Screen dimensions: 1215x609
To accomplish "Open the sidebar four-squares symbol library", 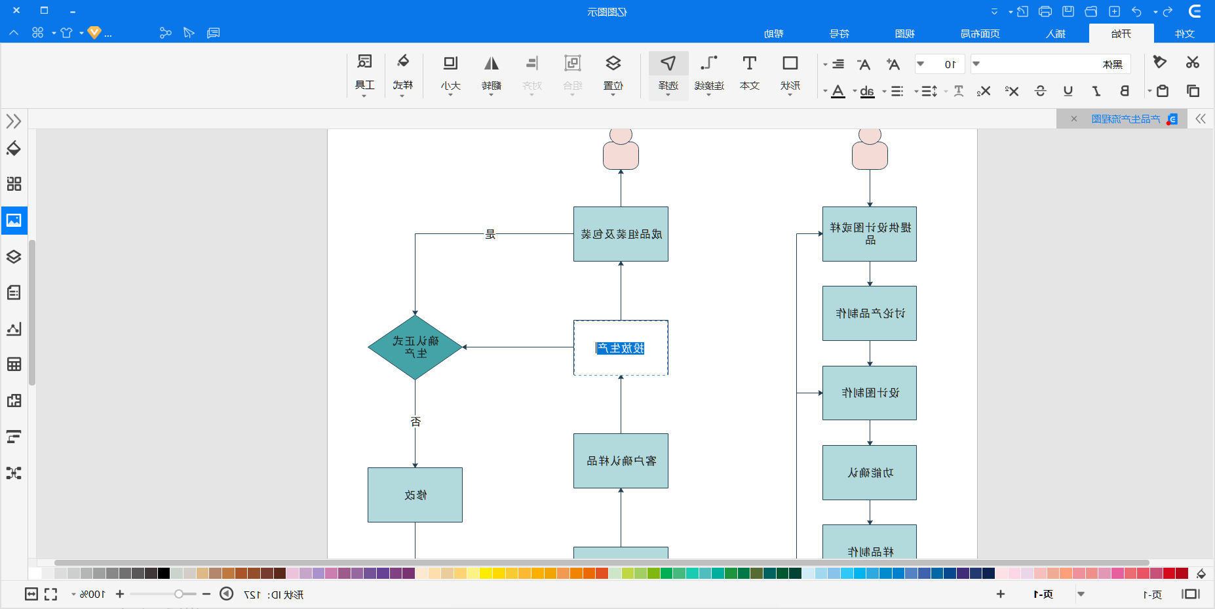I will [x=14, y=184].
